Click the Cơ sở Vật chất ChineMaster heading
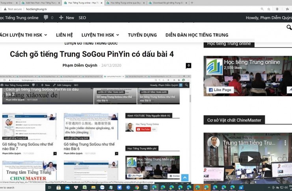292x191 pixels. pyautogui.click(x=234, y=120)
